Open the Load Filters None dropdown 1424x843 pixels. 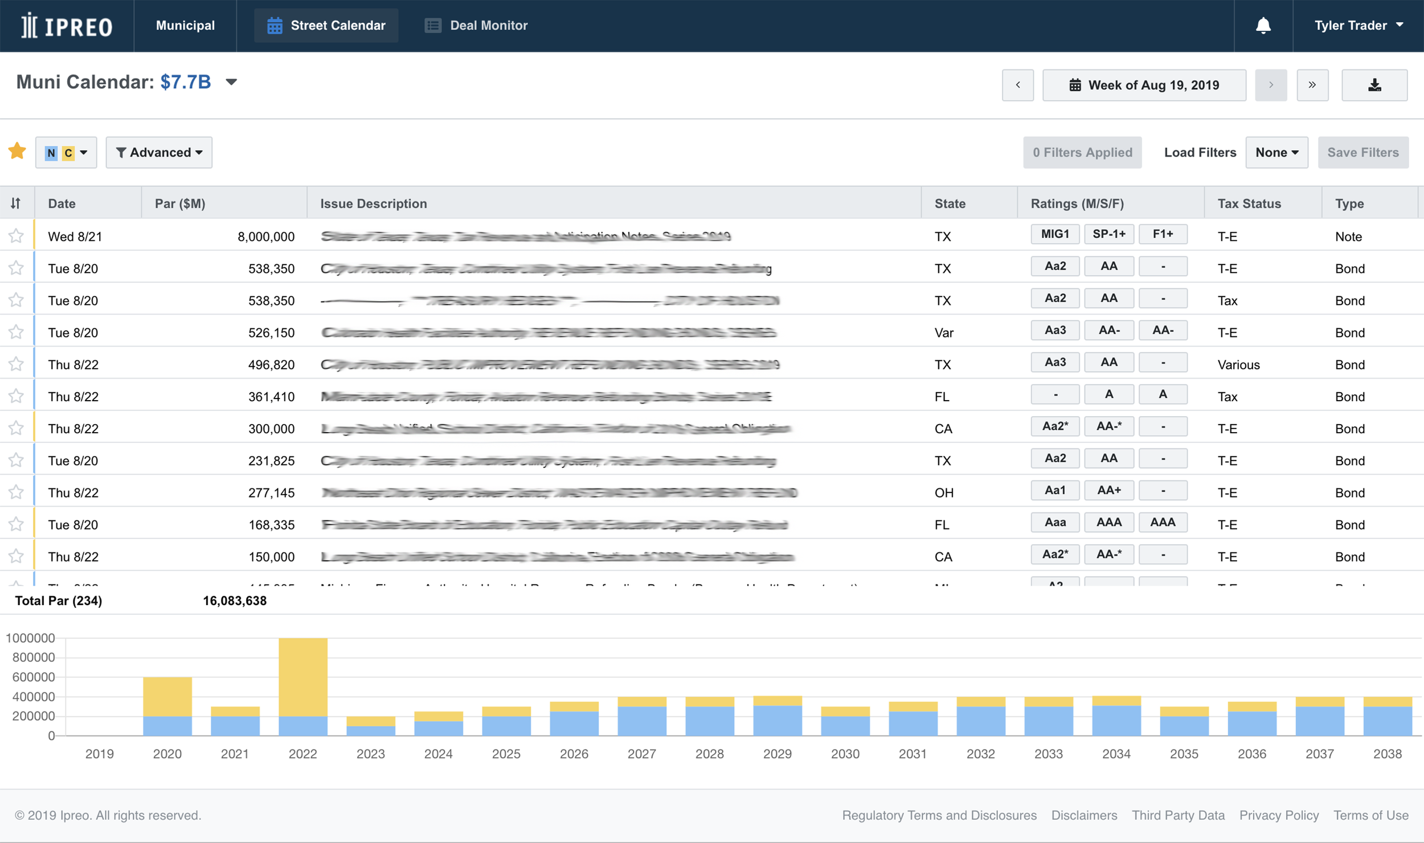click(1276, 153)
